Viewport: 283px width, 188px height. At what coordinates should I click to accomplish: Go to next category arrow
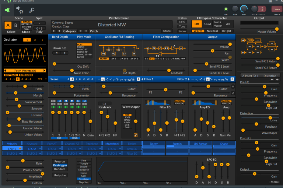(59, 31)
